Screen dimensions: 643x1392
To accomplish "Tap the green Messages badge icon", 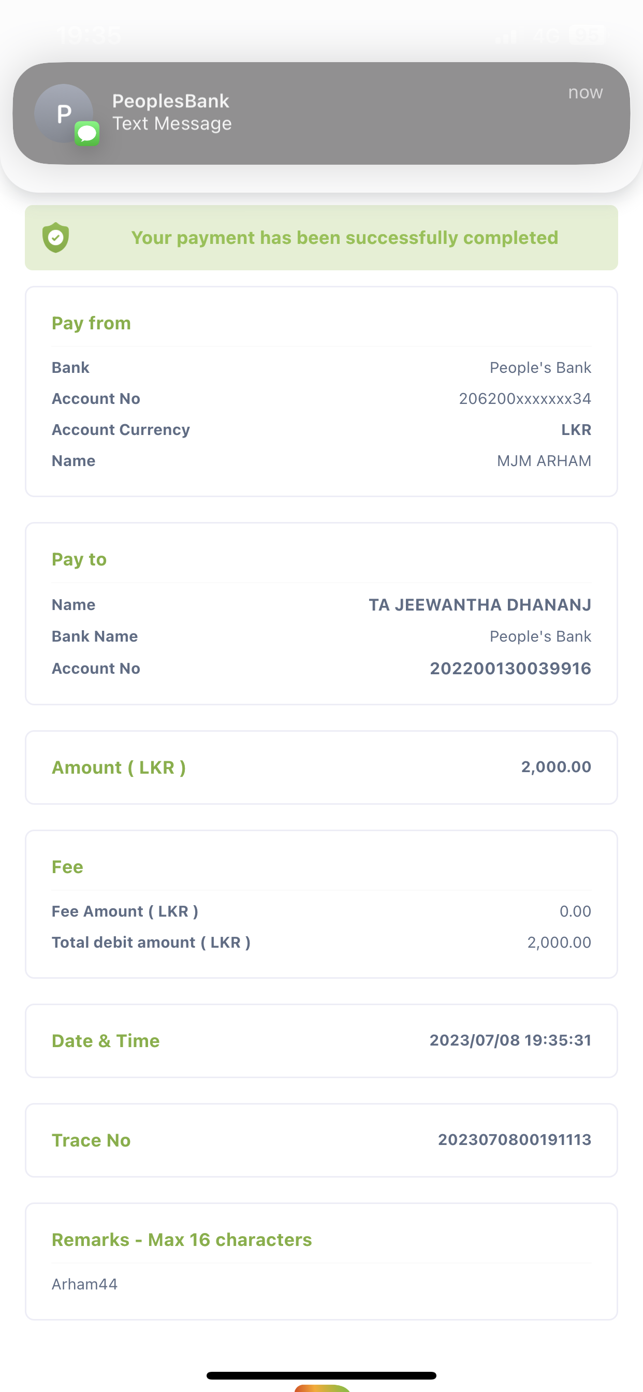I will coord(87,134).
